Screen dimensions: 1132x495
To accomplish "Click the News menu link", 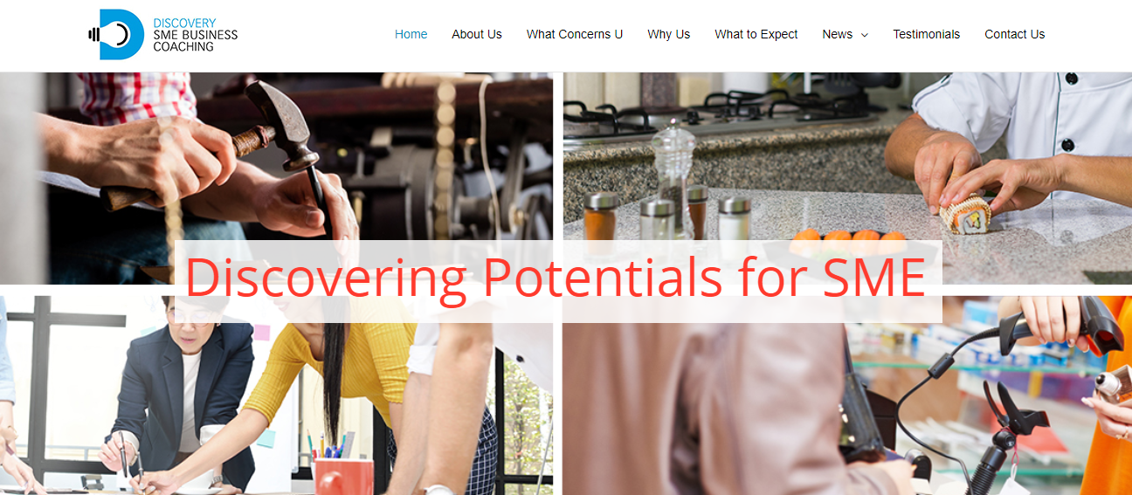I will 837,34.
